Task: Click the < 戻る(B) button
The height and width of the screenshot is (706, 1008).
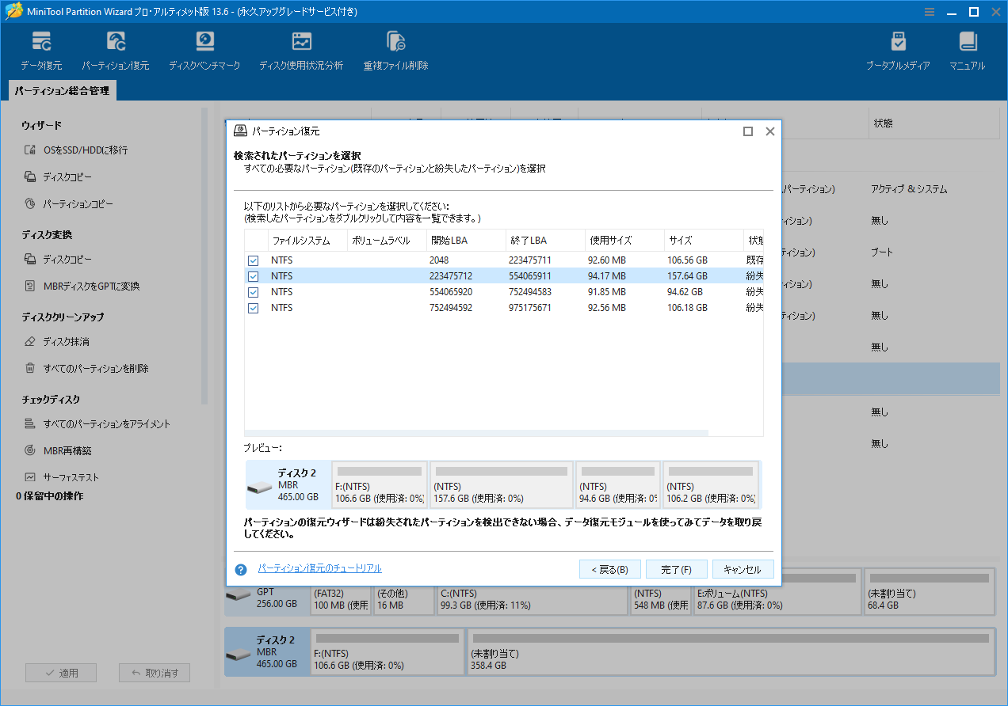Action: tap(610, 570)
